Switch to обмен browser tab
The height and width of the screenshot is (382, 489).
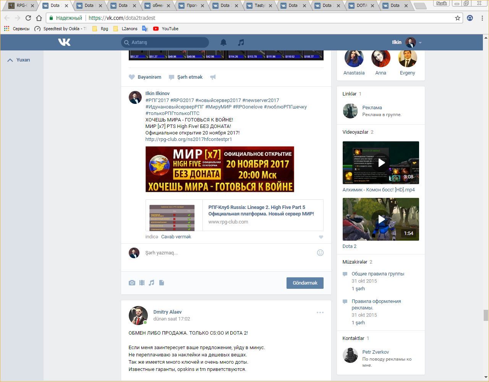157,6
